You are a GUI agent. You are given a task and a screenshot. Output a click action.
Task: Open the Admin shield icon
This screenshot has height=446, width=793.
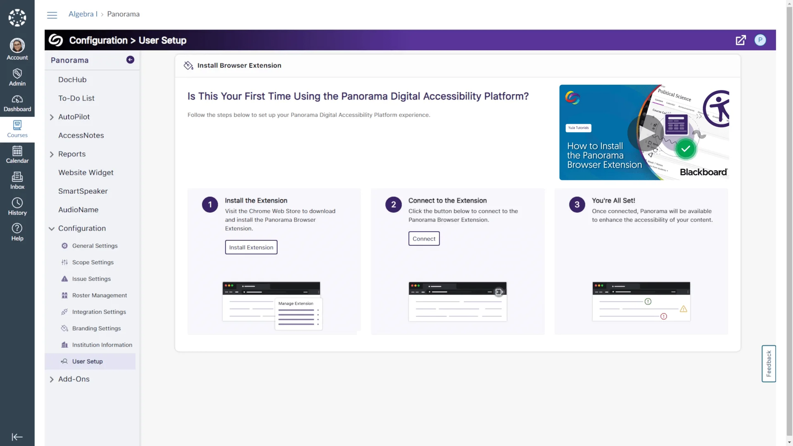17,74
